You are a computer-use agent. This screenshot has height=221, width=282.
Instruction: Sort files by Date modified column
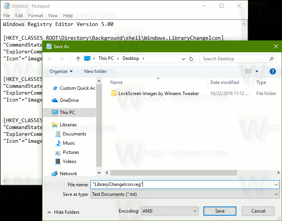coord(225,82)
